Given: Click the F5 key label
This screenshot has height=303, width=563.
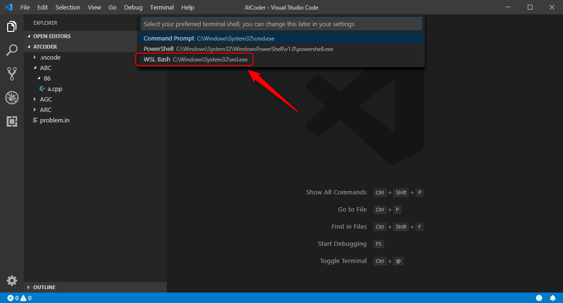Looking at the screenshot, I should click(x=379, y=244).
